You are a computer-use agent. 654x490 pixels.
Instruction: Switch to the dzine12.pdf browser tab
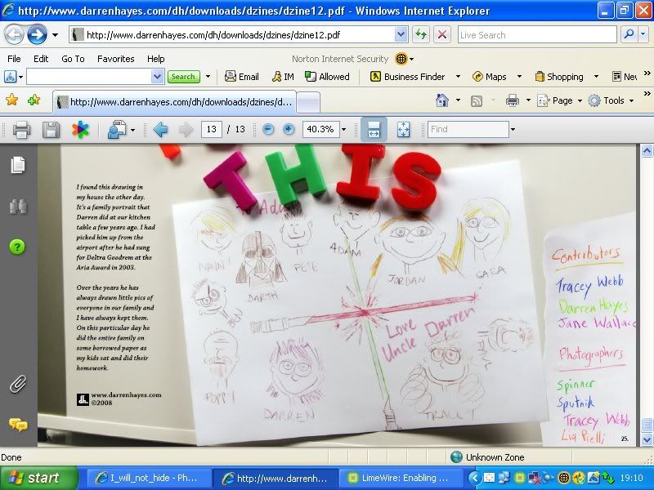pos(173,102)
